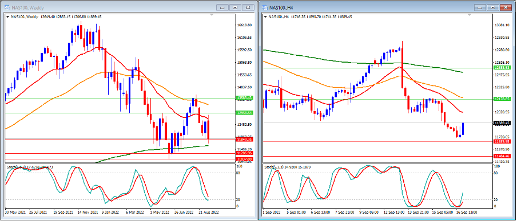Click the Weekly chart OHLC header text
Viewport: 517px width, 221px height.
click(55, 17)
